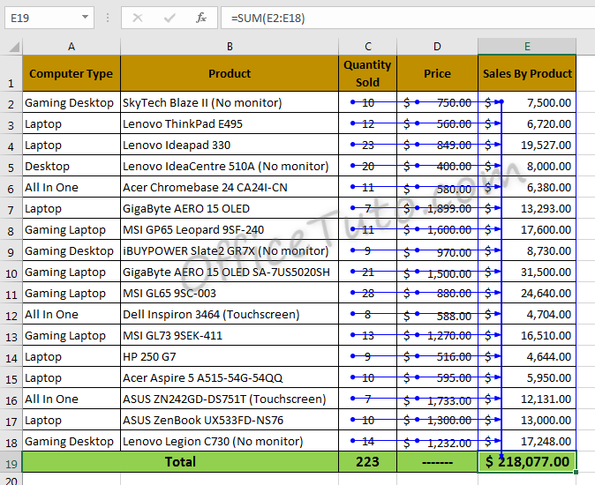
Task: Select cell GigaByte AERO 15 OLED in row 7
Action: point(230,208)
